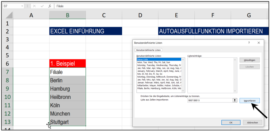This screenshot has width=270, height=131.
Task: Click the AUTOAUSFÜLLFUNKTION IMPORTIEREN heading cell
Action: [213, 31]
